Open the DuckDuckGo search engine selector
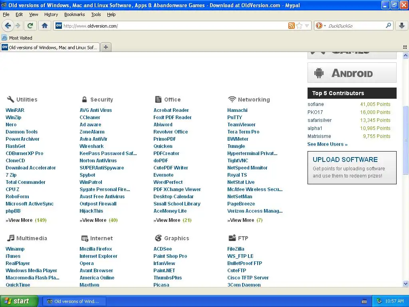This screenshot has height=307, width=409. 321,26
